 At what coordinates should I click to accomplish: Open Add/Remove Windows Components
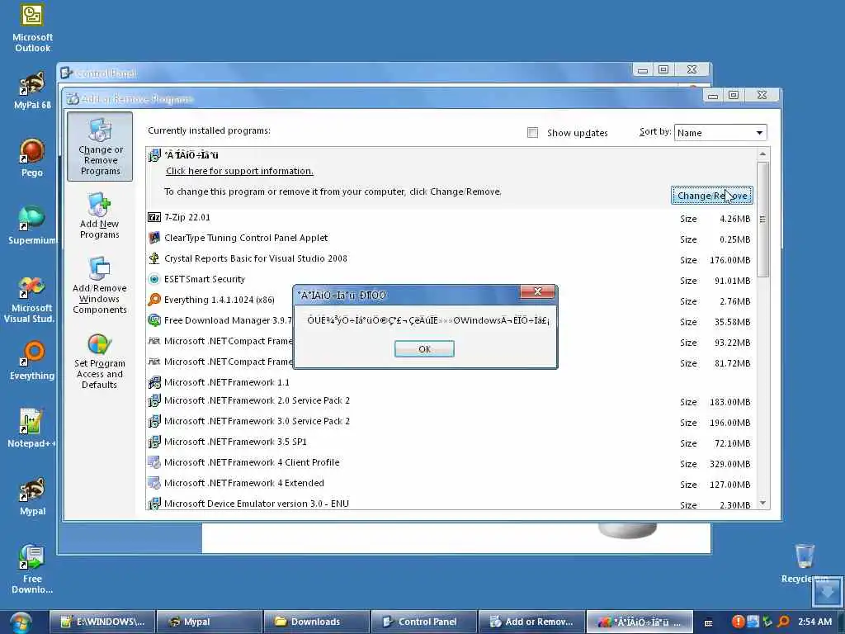100,285
